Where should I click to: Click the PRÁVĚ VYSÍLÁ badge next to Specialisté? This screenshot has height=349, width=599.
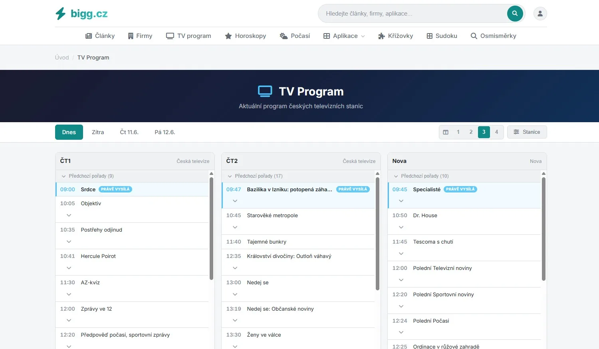(x=460, y=189)
